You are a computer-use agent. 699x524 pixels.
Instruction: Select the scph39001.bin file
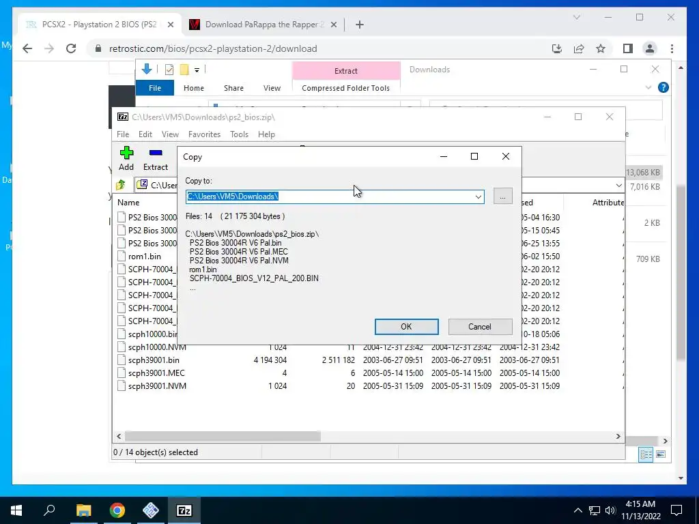(154, 360)
